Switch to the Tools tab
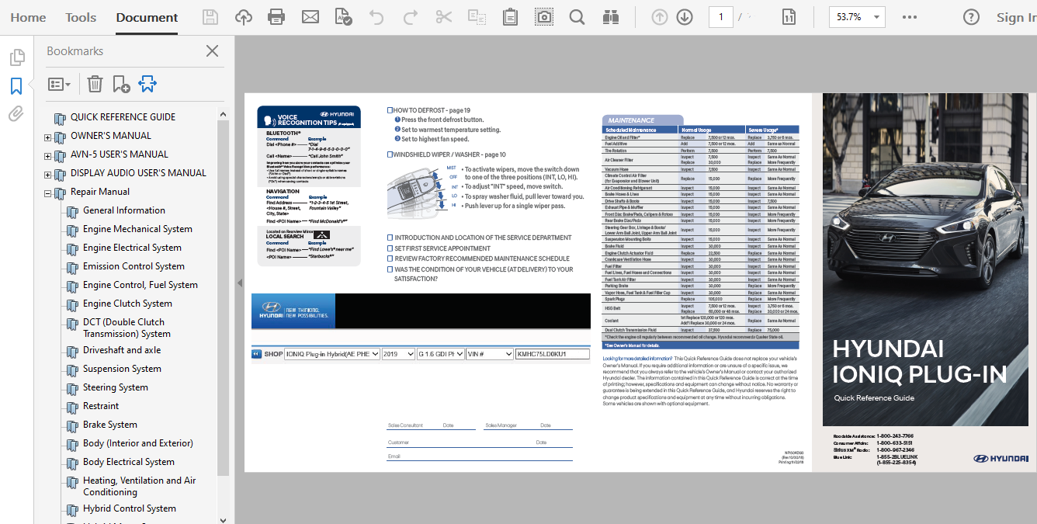 pos(81,17)
